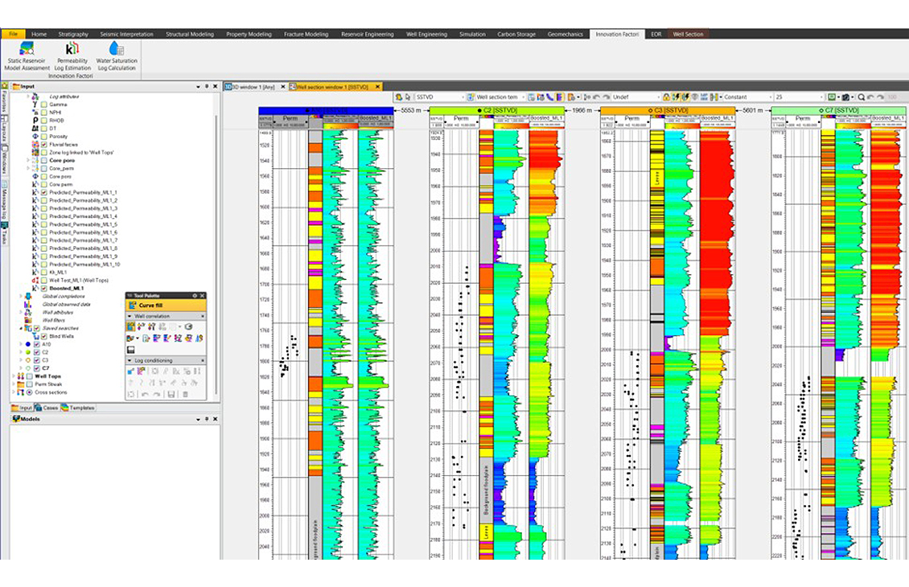Pin the Models panel with its pin button
Screen dimensions: 909x587
click(x=207, y=419)
